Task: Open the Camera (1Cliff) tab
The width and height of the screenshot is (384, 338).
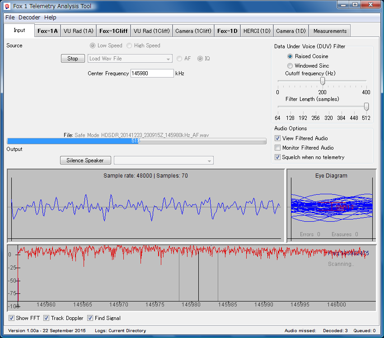Action: pos(193,31)
